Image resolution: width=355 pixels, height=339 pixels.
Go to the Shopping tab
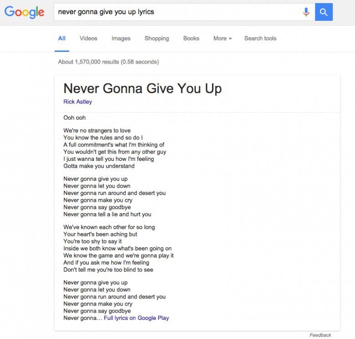tap(157, 39)
